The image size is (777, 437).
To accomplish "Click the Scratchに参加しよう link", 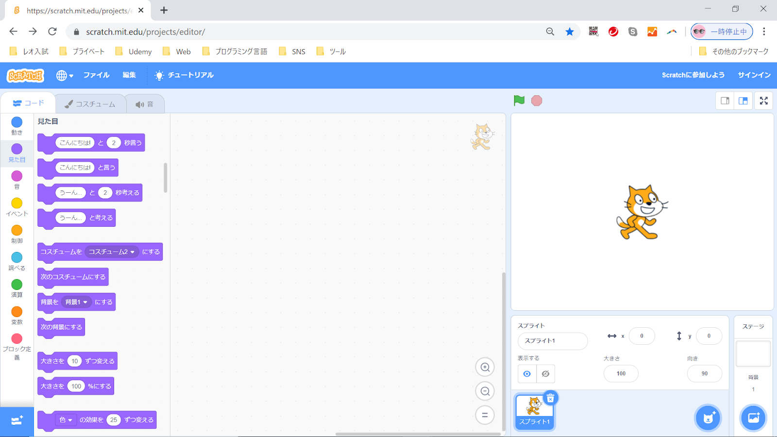I will click(693, 75).
